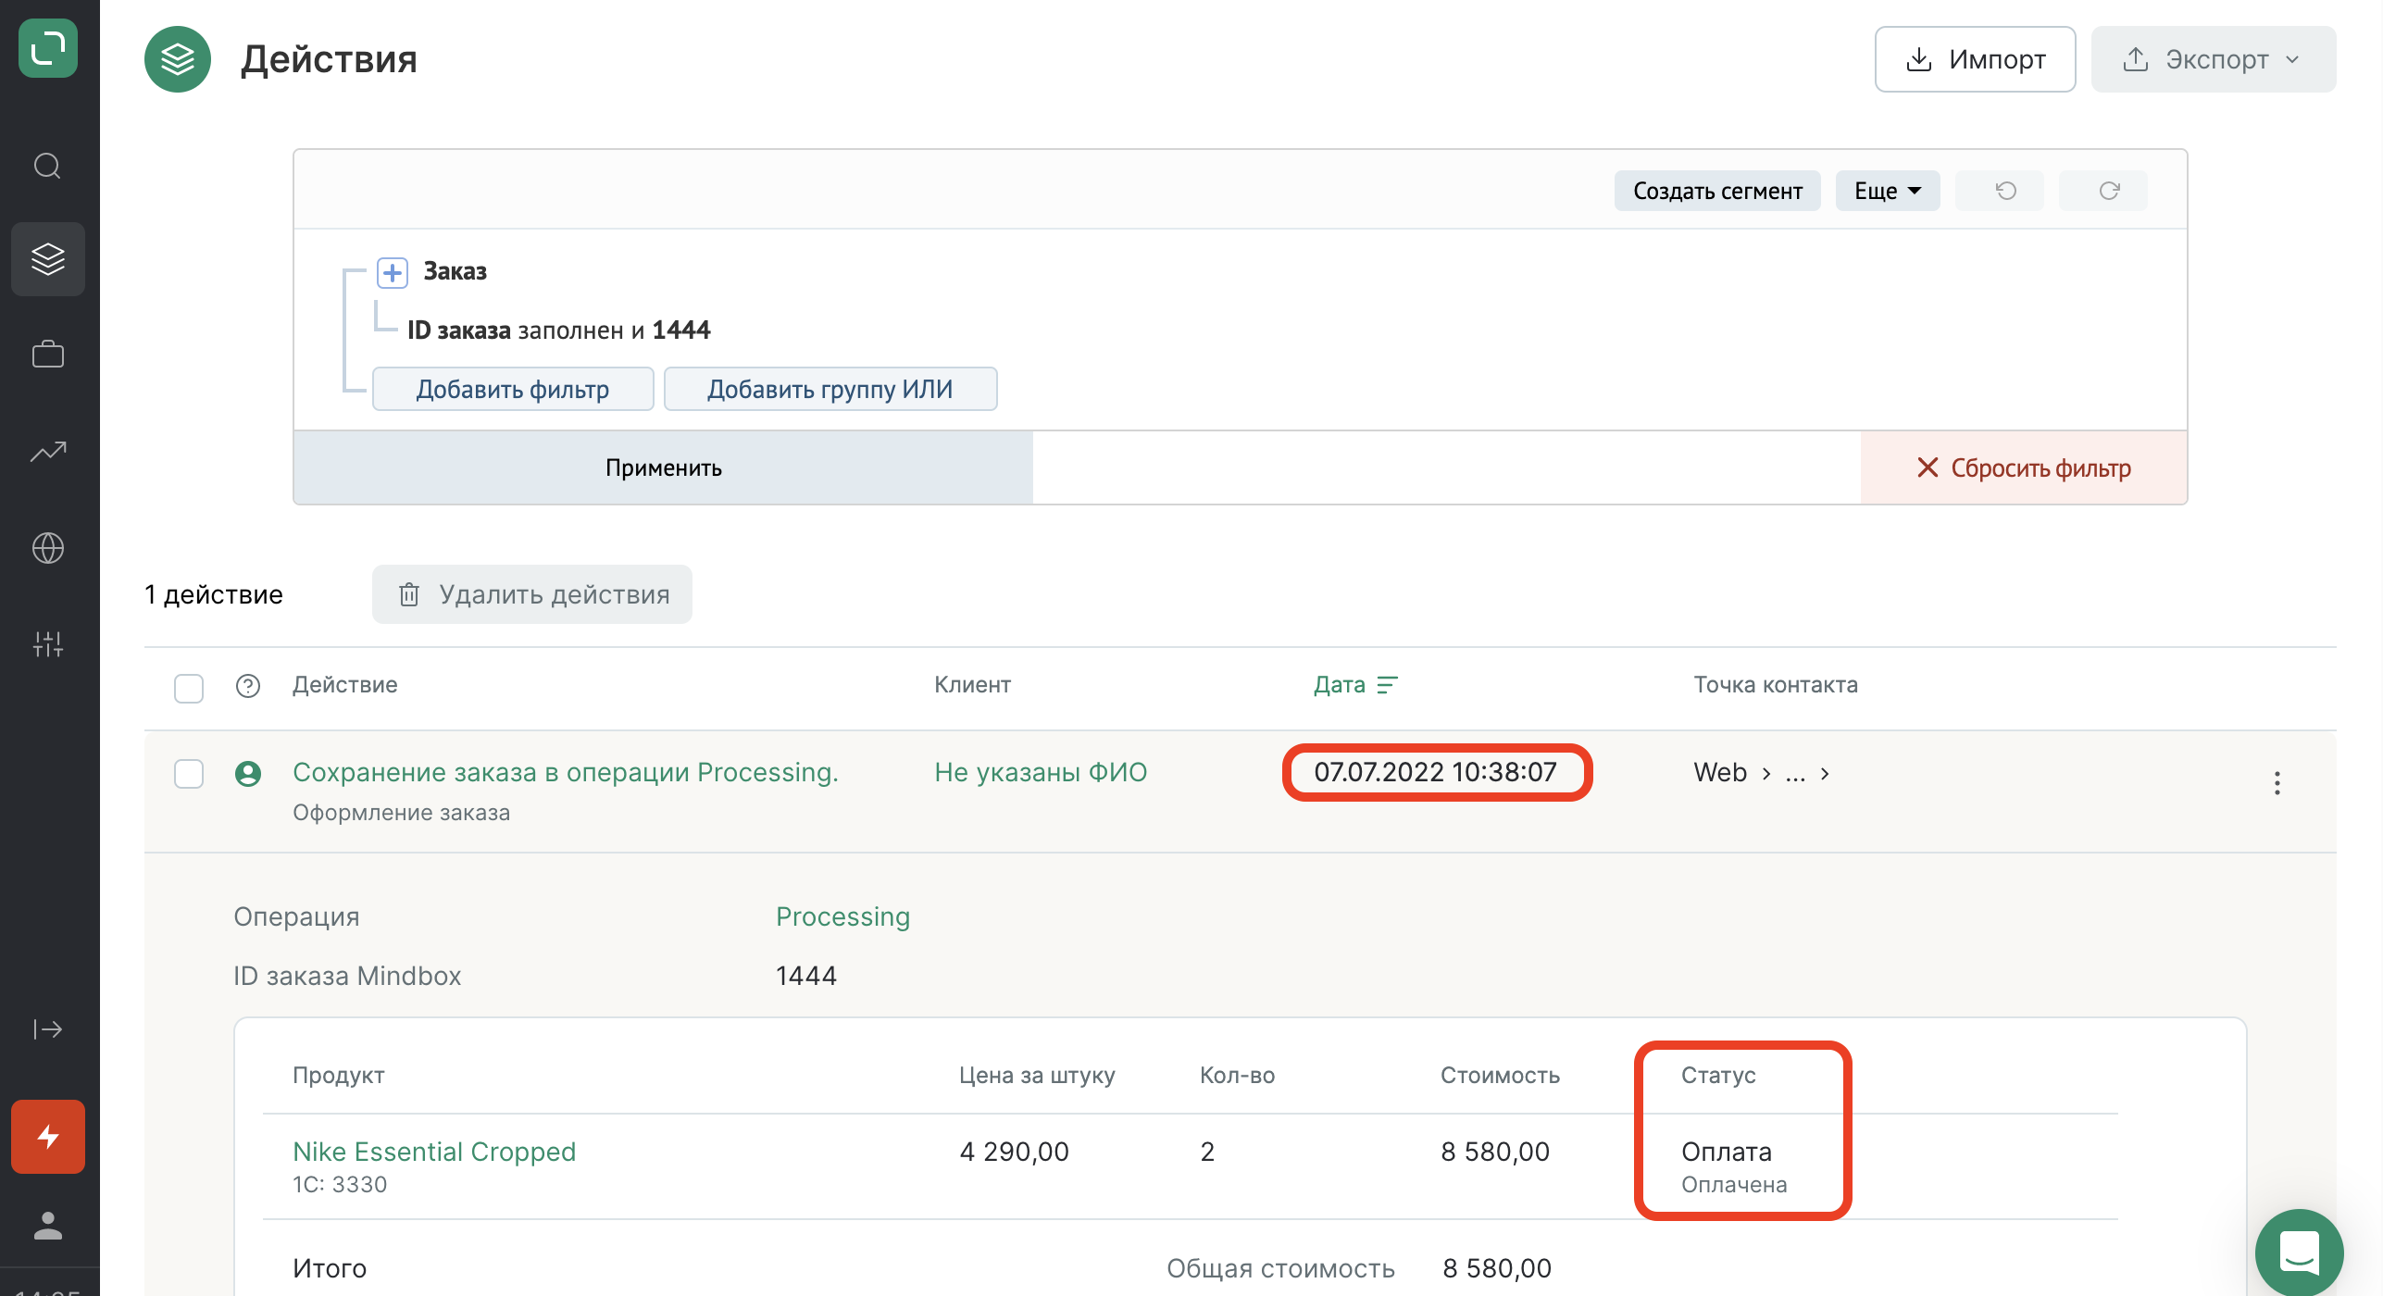Toggle the select-all checkbox in table header

189,688
